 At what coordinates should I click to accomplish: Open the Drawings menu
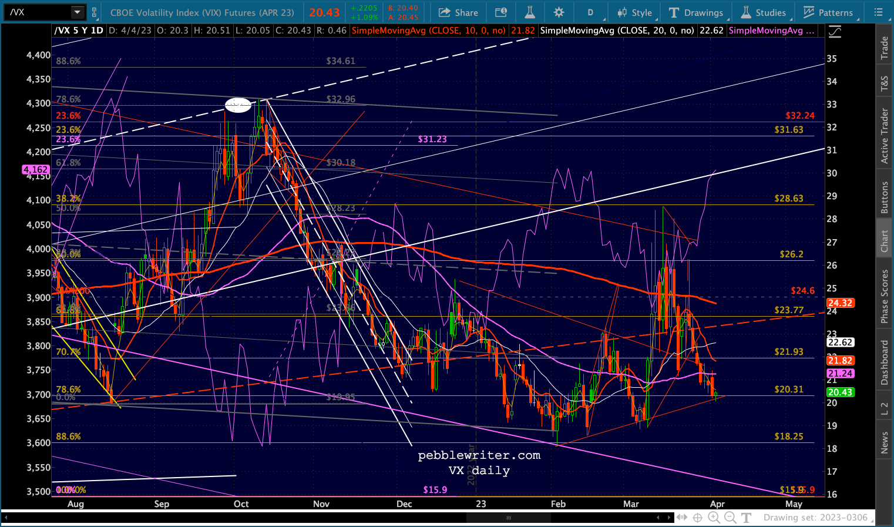696,12
